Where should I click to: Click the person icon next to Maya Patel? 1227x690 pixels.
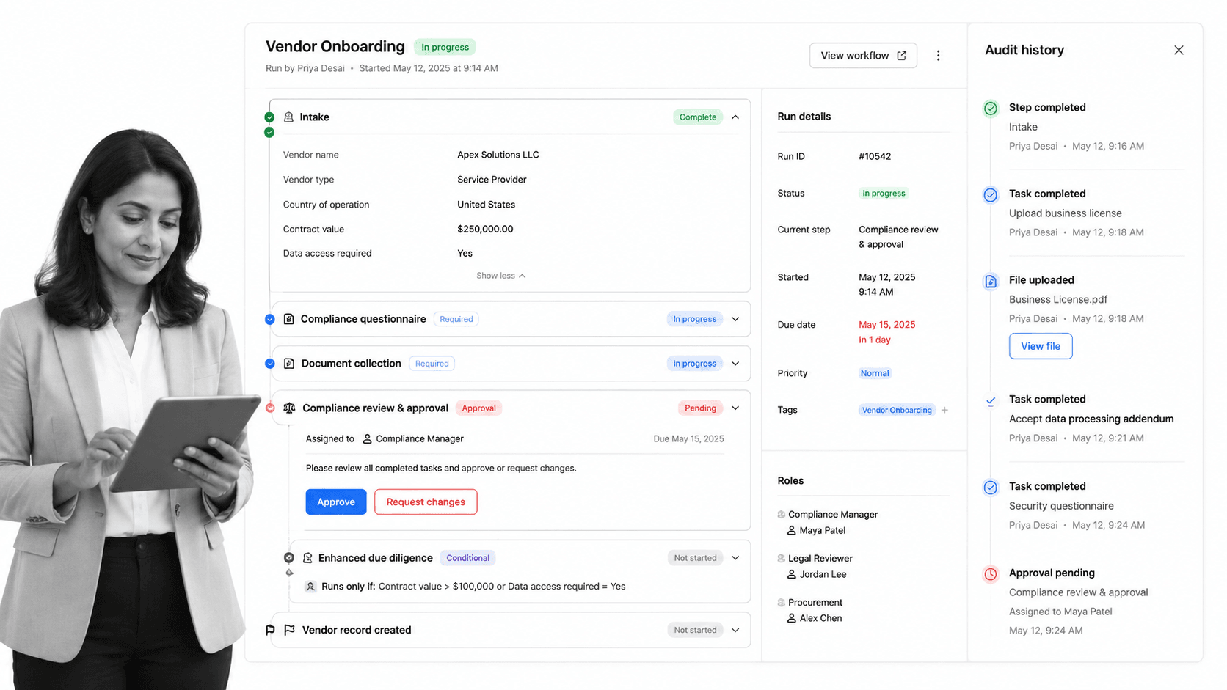(x=792, y=530)
